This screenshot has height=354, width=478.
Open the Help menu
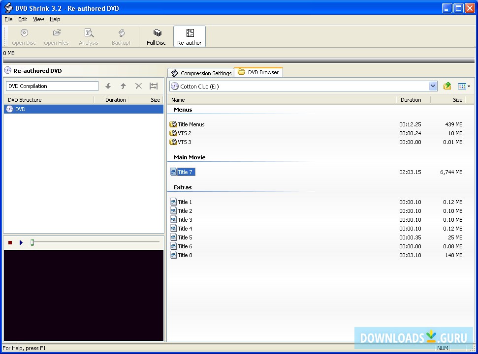pyautogui.click(x=55, y=19)
